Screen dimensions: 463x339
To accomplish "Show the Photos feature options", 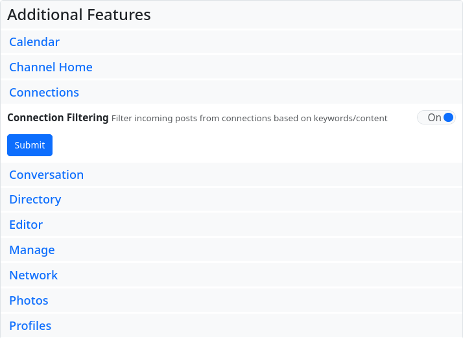I will 29,301.
